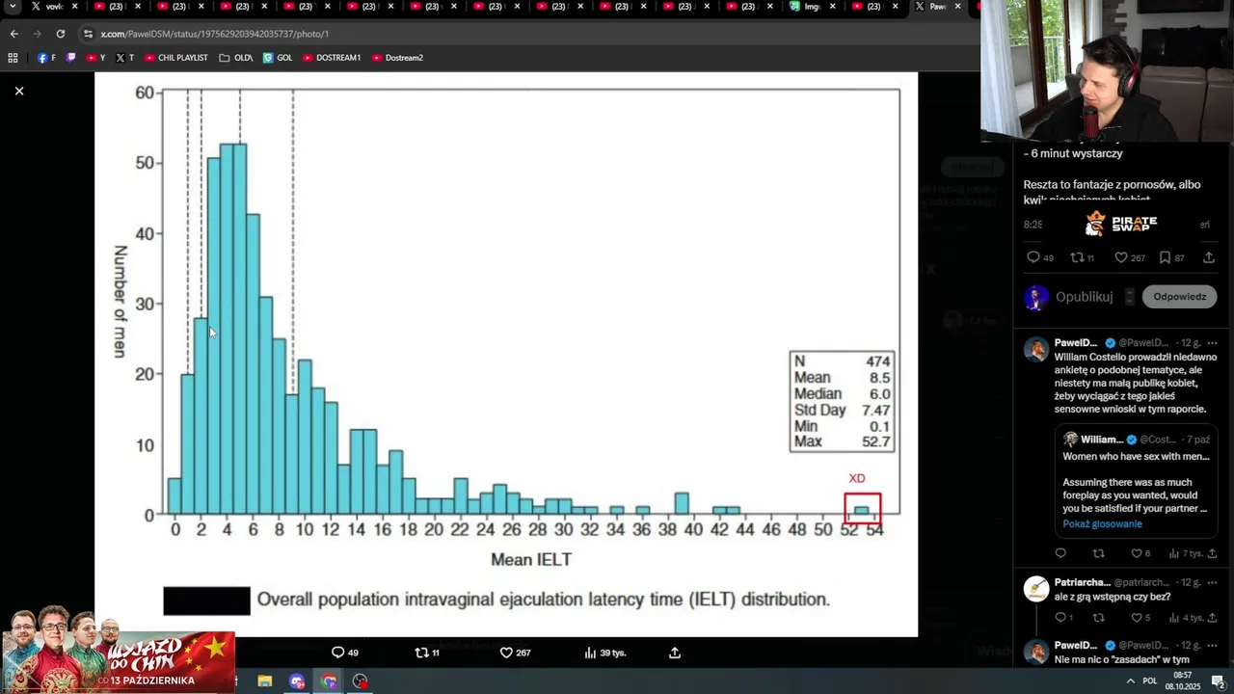The width and height of the screenshot is (1234, 694).
Task: Bookmark the post showing 87 bookmarks
Action: pyautogui.click(x=1171, y=257)
